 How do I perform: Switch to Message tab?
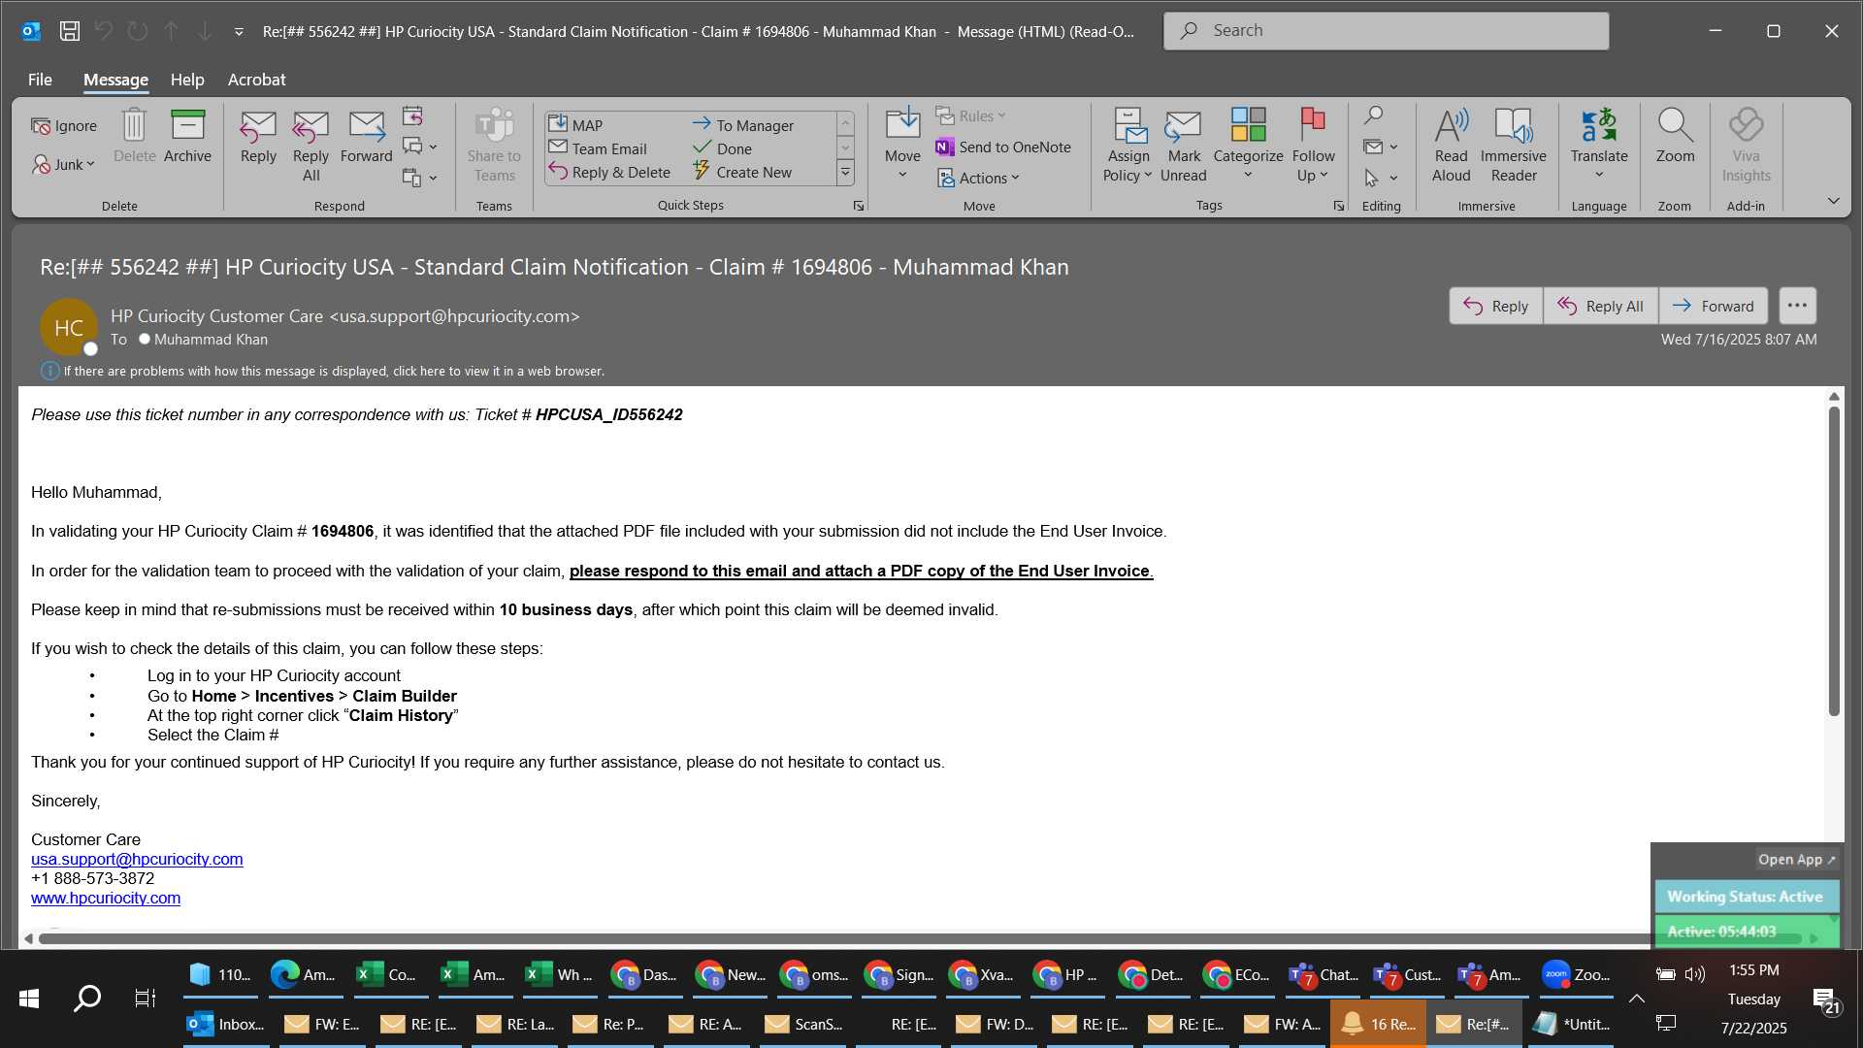[x=115, y=80]
